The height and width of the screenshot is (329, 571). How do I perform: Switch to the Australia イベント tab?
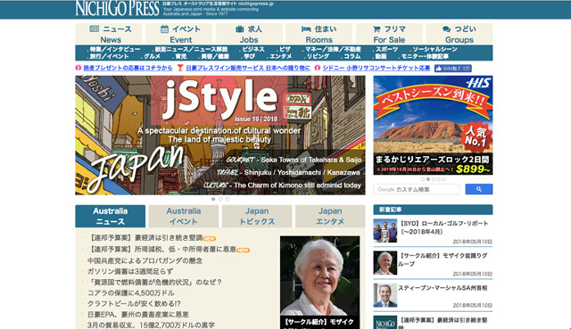click(184, 216)
